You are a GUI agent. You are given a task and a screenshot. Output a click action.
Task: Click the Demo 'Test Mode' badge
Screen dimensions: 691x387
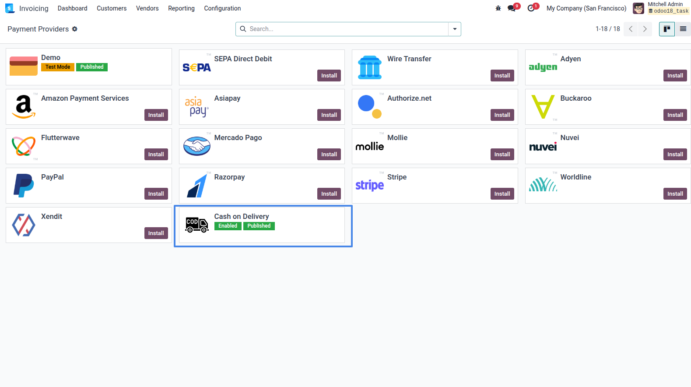(58, 67)
